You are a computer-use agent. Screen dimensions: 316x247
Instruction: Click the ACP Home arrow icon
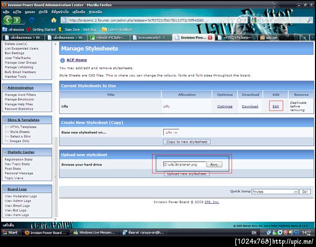[63, 60]
